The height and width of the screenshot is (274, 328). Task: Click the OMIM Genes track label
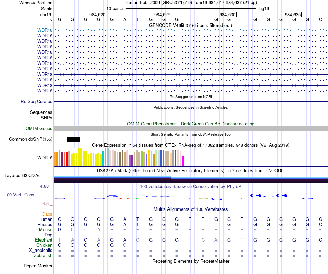point(39,128)
